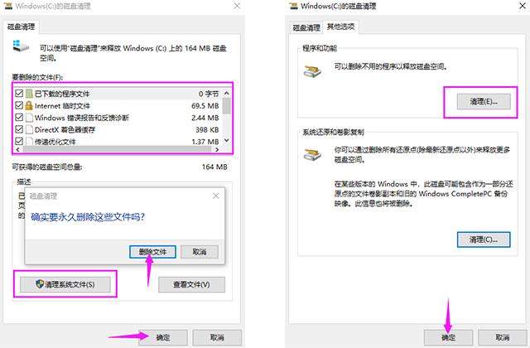Click file icon beside Windows 错误报告

pyautogui.click(x=29, y=118)
